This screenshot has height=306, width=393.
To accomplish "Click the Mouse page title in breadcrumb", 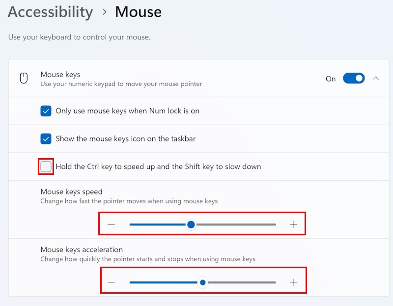I will click(138, 12).
